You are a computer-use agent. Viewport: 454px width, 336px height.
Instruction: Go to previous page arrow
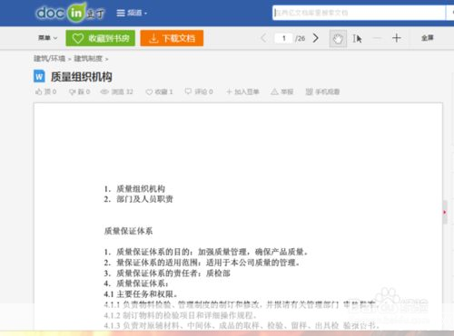tap(263, 38)
